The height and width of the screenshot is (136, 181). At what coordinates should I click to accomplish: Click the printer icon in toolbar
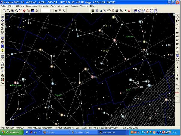[117, 10]
